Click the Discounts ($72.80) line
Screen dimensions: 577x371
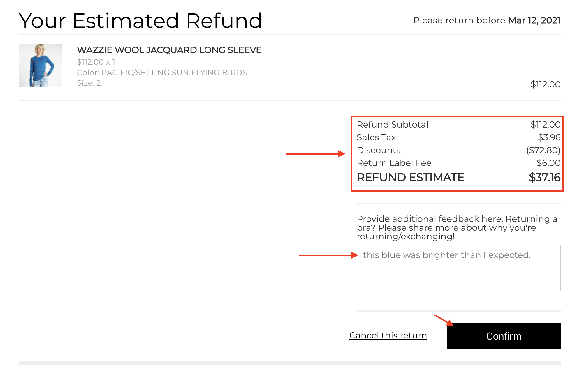[458, 150]
